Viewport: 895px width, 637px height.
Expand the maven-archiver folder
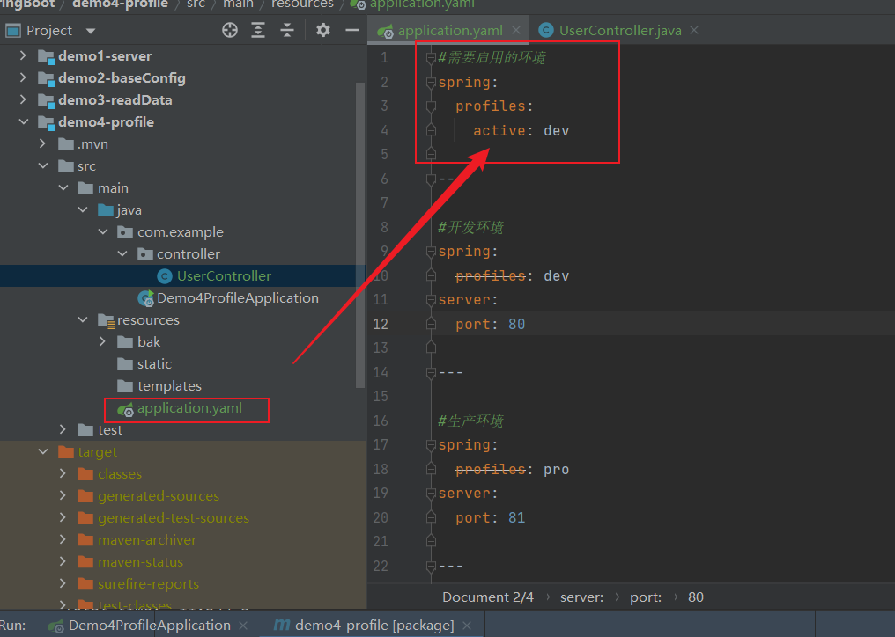click(x=63, y=539)
